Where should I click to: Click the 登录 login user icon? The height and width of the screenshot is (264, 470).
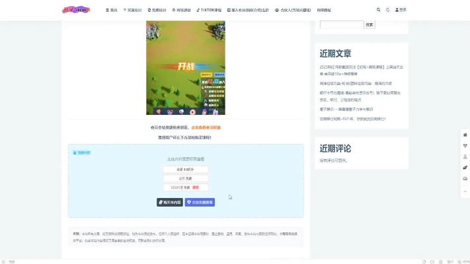tap(401, 10)
